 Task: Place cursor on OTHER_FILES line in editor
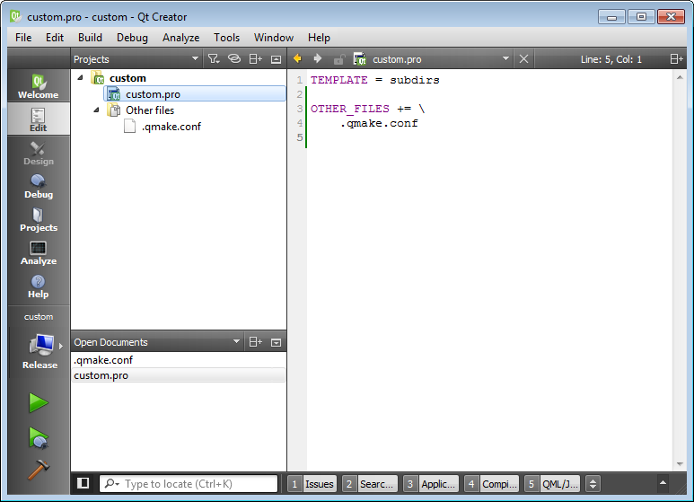[367, 109]
